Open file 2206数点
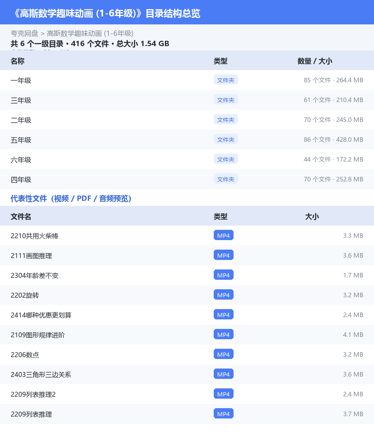 [25, 355]
